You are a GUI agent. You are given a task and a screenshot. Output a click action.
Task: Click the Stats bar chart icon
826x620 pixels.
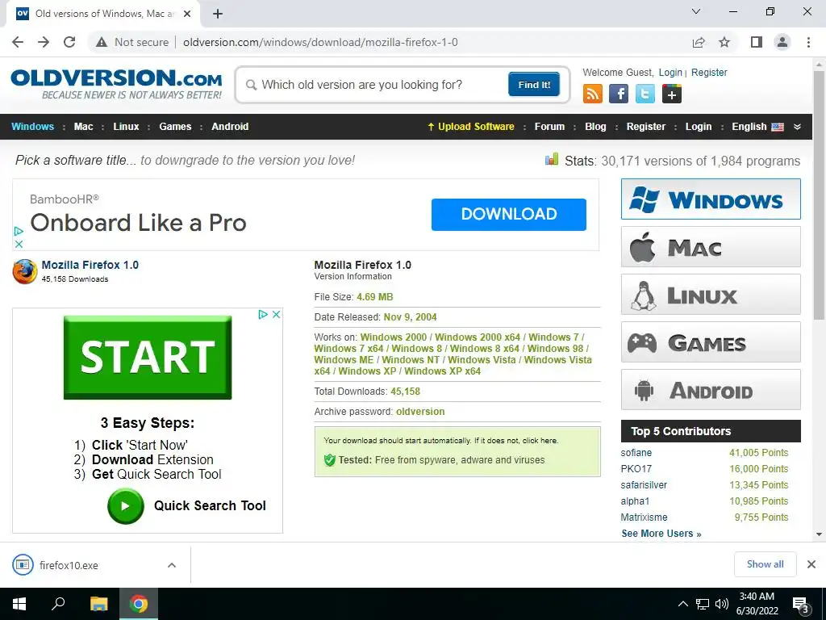[552, 159]
